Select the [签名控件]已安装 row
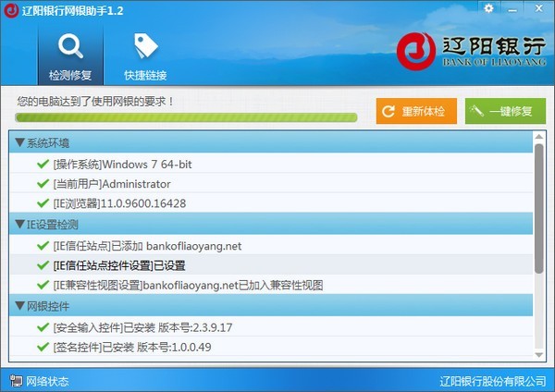The width and height of the screenshot is (555, 392). (x=271, y=347)
